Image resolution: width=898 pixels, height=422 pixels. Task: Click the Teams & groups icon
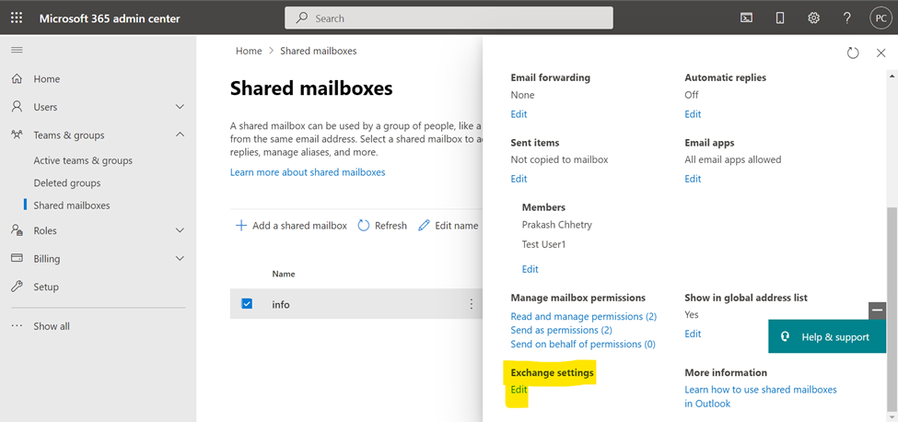point(17,135)
